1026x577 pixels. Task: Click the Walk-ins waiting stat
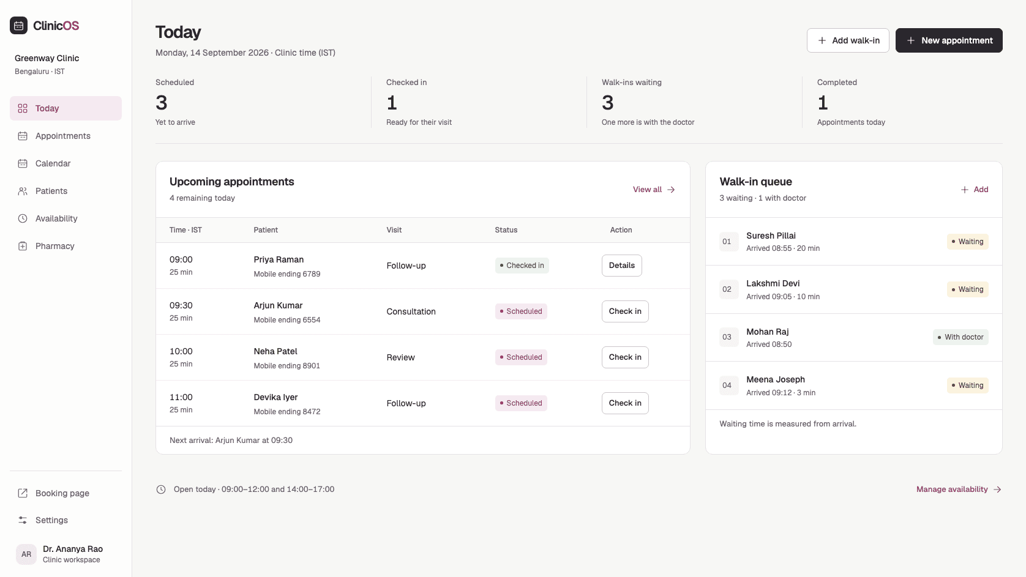point(648,102)
